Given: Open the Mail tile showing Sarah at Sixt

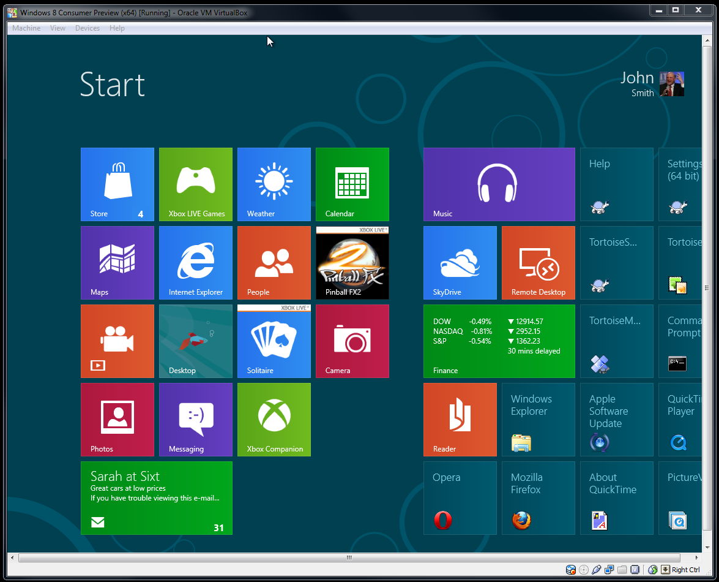Looking at the screenshot, I should pyautogui.click(x=157, y=498).
